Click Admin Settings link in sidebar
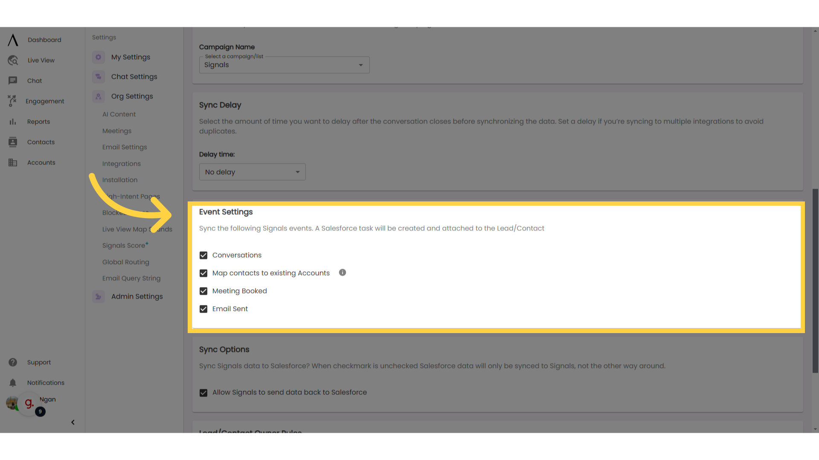This screenshot has width=819, height=460. (136, 296)
